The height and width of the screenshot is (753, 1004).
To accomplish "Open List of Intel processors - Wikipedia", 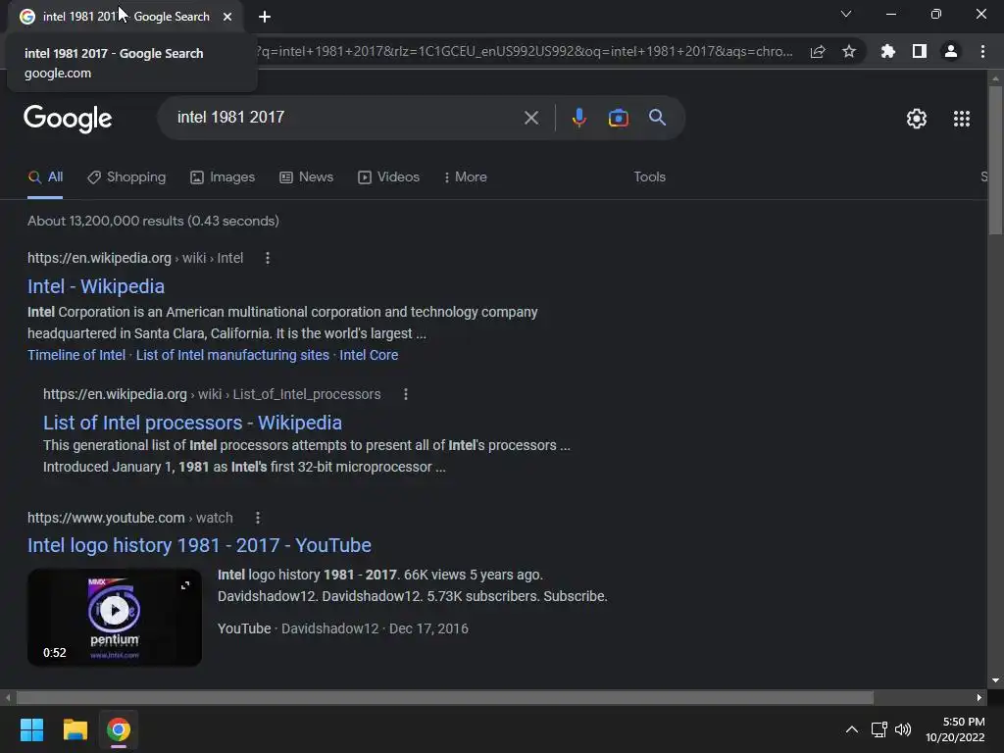I will [193, 423].
